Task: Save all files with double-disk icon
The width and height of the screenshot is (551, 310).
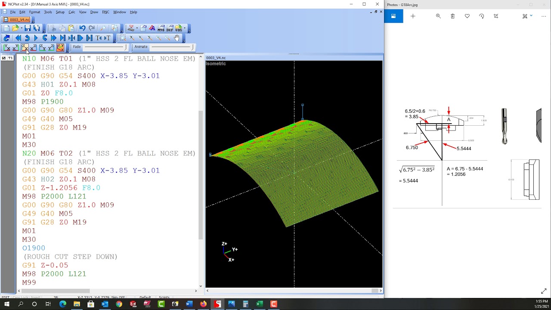Action: [x=37, y=28]
